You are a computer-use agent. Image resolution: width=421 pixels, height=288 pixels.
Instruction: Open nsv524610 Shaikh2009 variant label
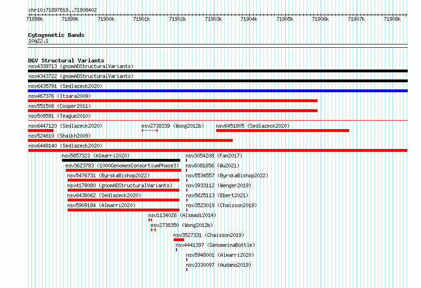tap(60, 136)
